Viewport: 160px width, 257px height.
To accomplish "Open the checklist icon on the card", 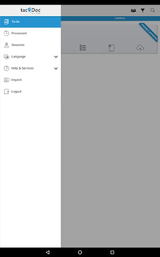I will pos(83,48).
